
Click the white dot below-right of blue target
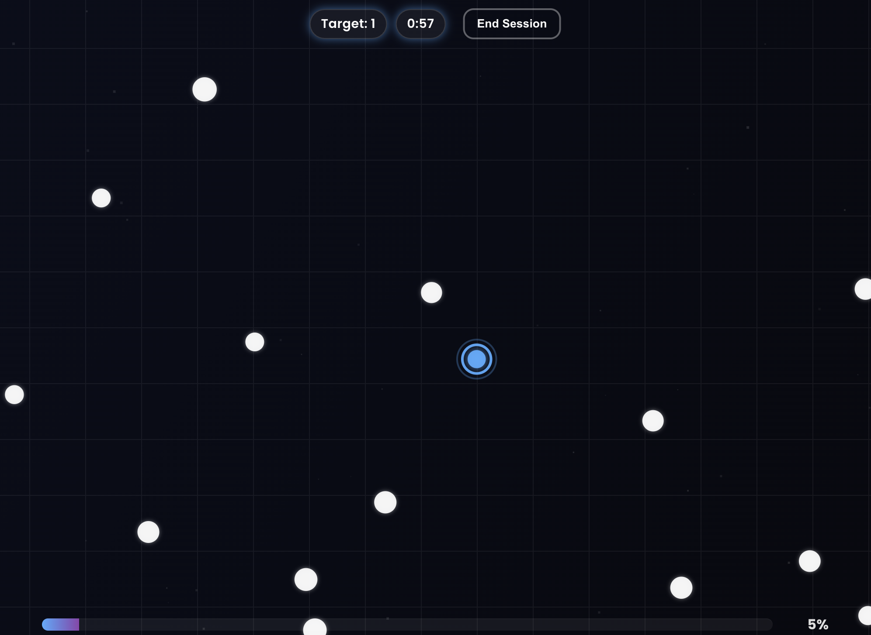653,421
